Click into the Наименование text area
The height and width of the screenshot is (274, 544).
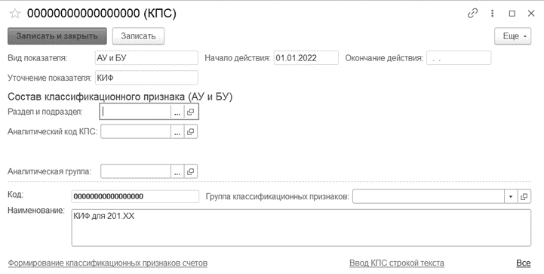coord(301,228)
